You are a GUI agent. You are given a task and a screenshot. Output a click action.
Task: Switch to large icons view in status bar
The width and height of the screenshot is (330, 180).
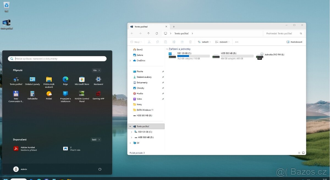click(303, 153)
